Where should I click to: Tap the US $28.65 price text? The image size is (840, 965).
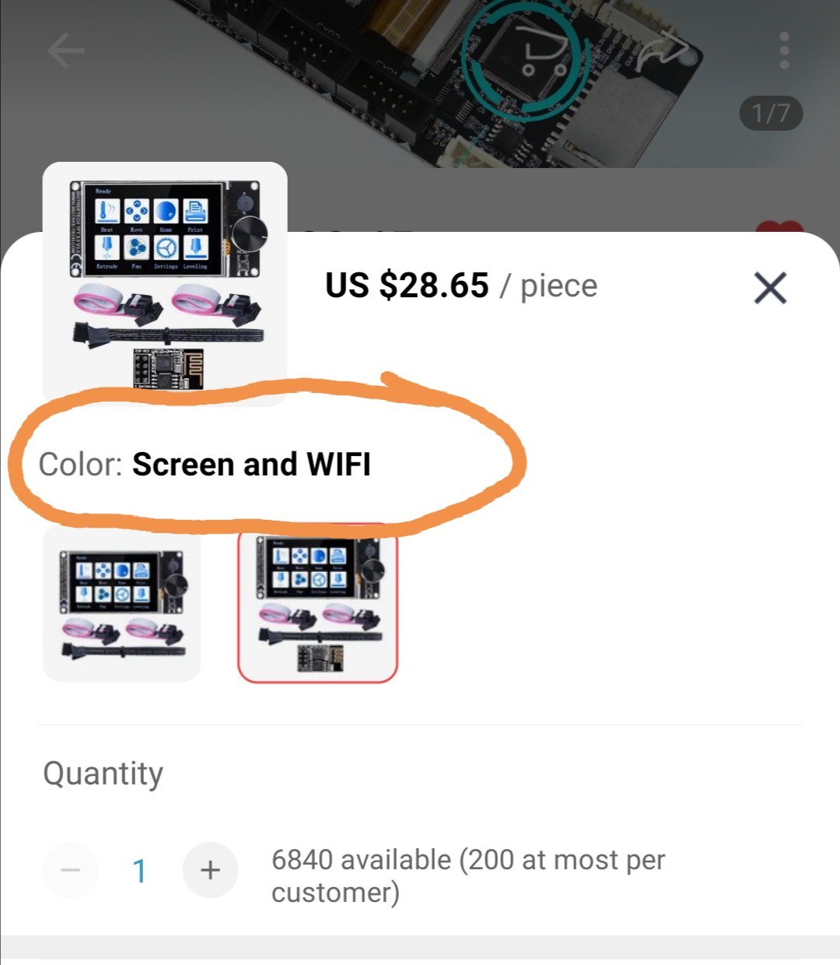point(407,286)
